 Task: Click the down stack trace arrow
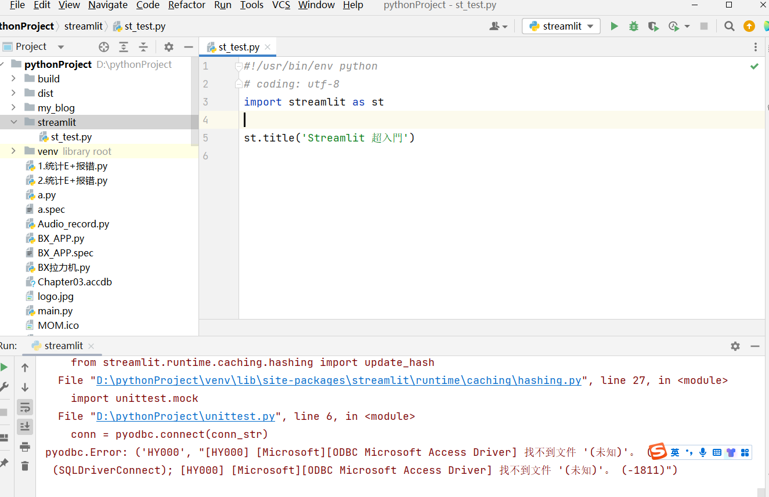click(x=25, y=387)
